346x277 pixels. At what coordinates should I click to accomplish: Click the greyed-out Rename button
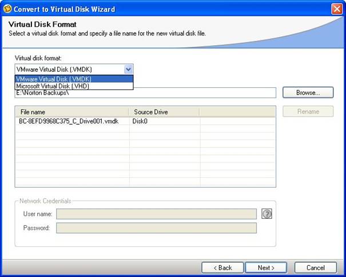pos(308,112)
